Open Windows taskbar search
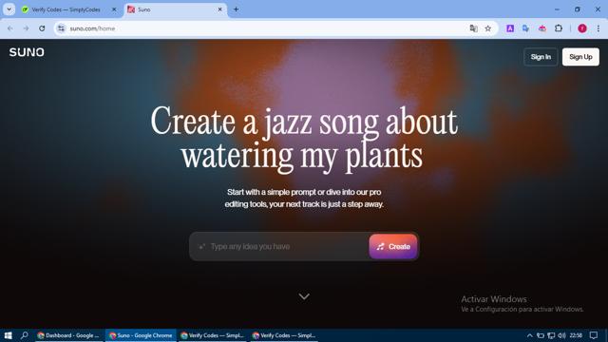This screenshot has height=342, width=608. (x=24, y=335)
